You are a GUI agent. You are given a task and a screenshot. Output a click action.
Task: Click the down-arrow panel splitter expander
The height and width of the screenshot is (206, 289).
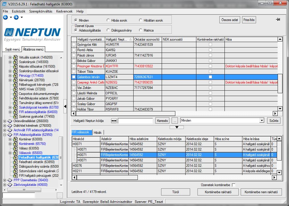(x=177, y=127)
